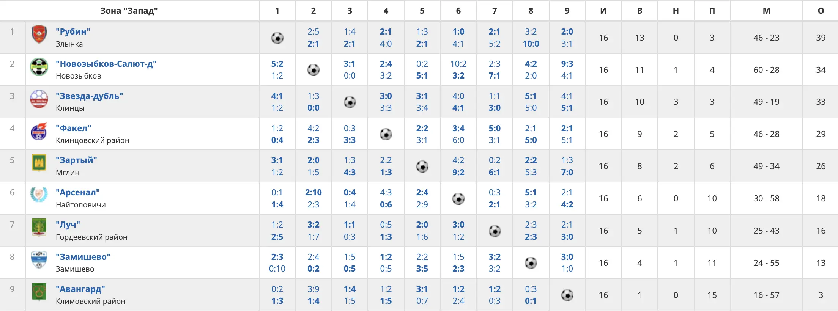Open the "Авангард" team link
The height and width of the screenshot is (311, 838).
click(80, 289)
